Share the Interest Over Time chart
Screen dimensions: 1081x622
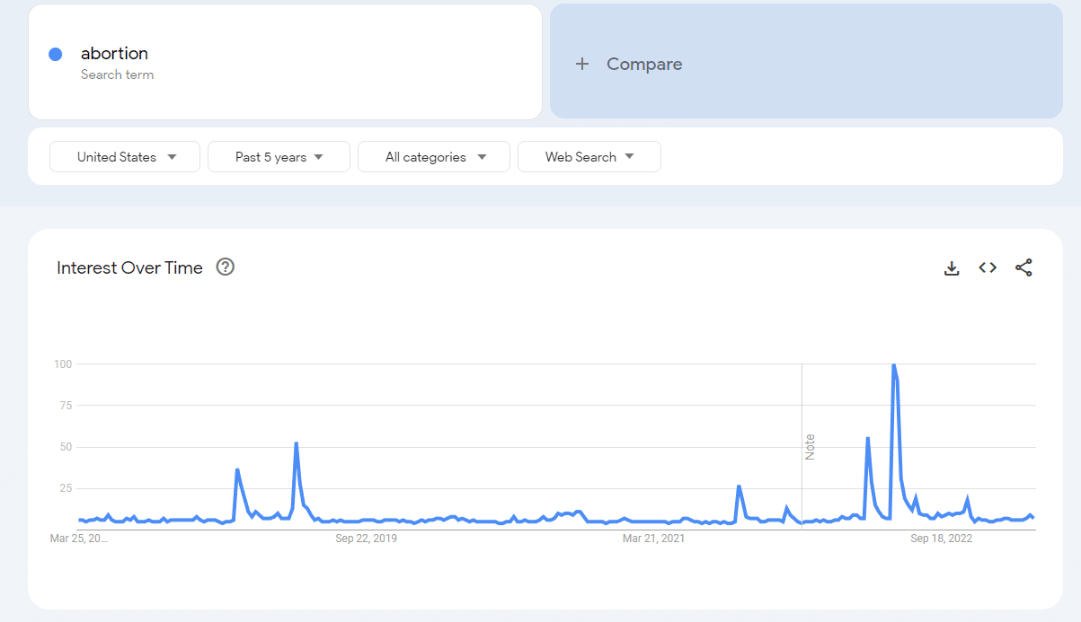[x=1023, y=267]
